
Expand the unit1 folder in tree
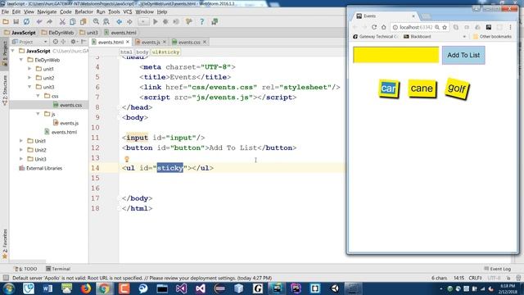coord(29,69)
